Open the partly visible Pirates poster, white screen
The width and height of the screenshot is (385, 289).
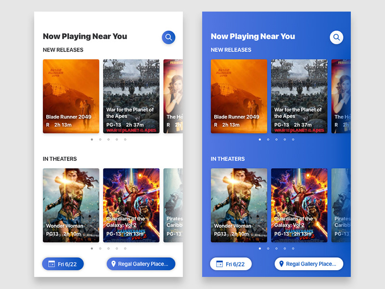(173, 206)
